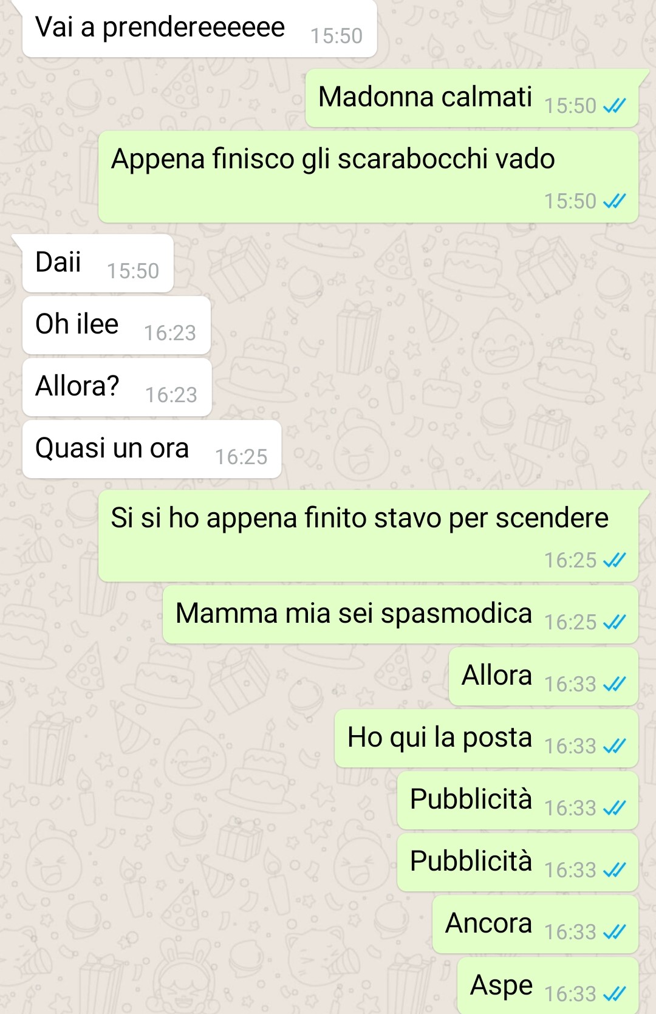Select the 'Allora?' received message
Screen dimensions: 656x1014
(117, 387)
